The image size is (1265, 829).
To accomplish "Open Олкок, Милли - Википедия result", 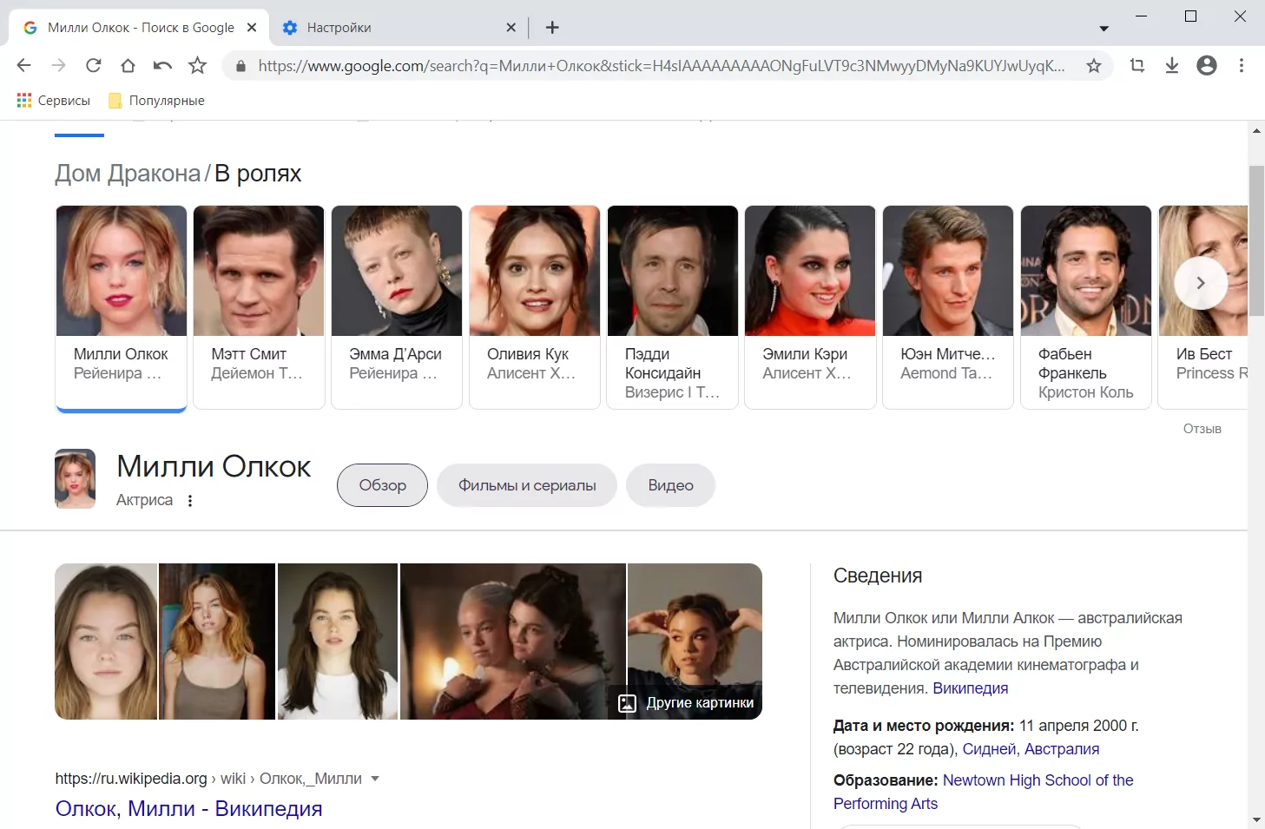I will (188, 808).
